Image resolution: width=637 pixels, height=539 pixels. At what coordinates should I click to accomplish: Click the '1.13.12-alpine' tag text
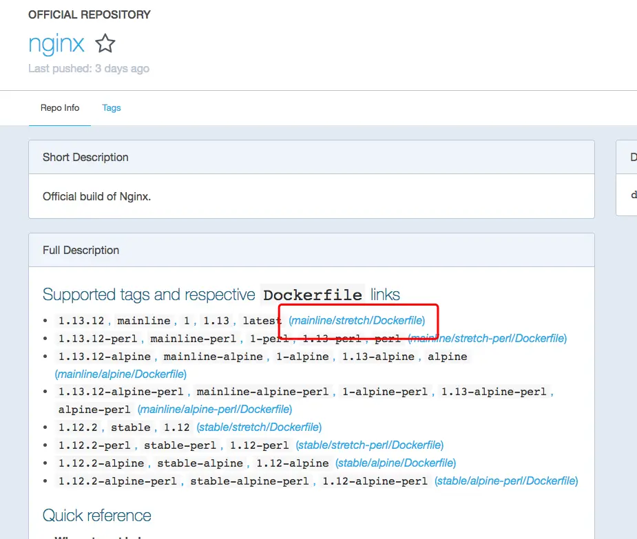[x=105, y=357]
